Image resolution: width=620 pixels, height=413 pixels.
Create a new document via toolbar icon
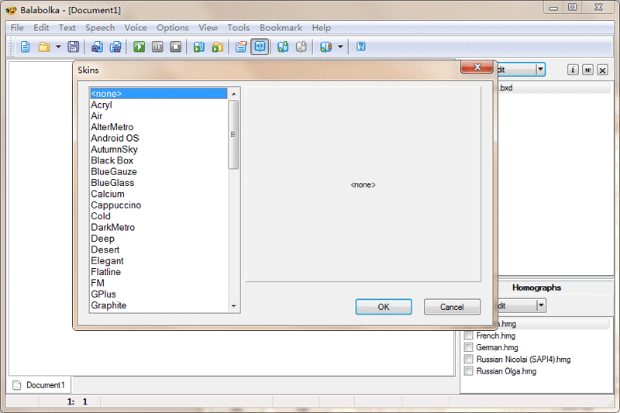[25, 47]
